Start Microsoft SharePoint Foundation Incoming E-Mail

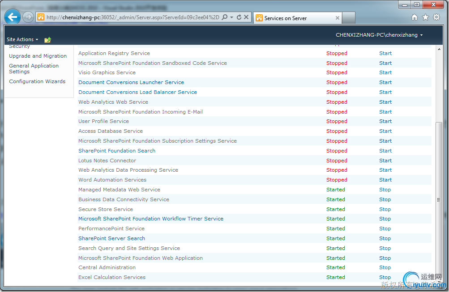point(385,112)
